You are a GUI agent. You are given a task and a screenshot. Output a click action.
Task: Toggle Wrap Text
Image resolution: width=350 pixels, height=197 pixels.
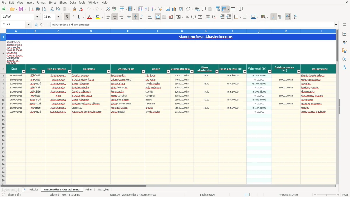click(150, 17)
